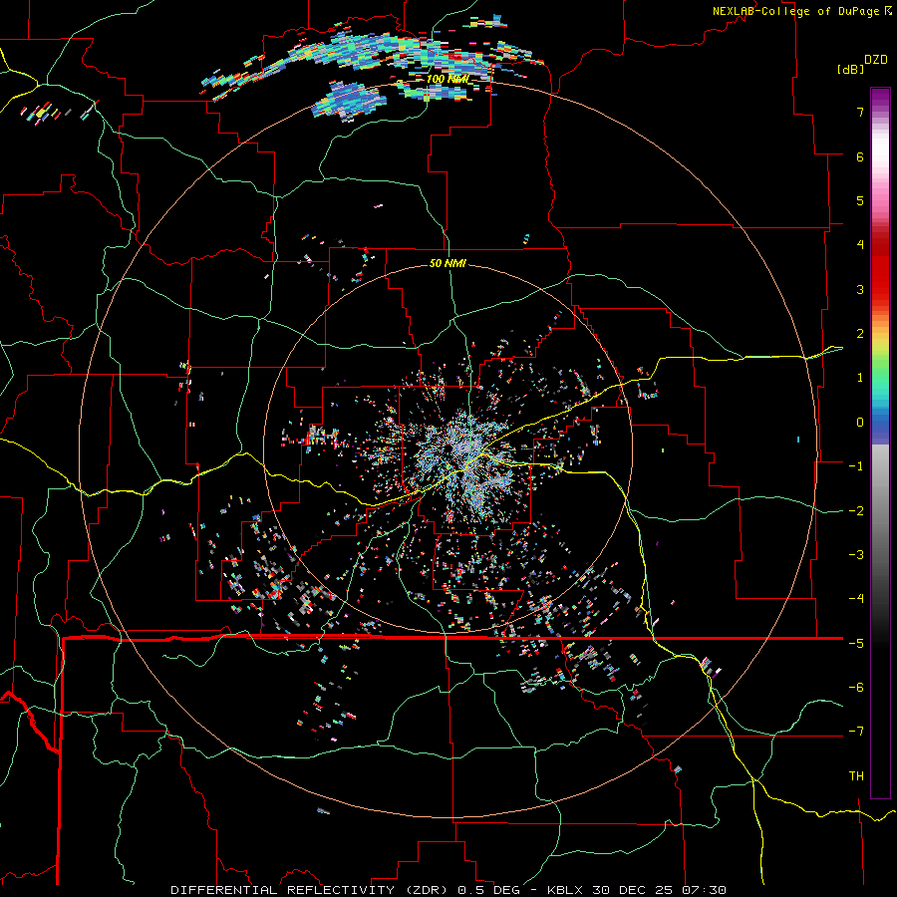Click the 0.5 DEG elevation text

tap(489, 890)
